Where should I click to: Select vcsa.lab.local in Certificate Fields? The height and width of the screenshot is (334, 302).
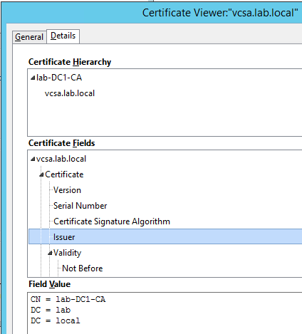[x=61, y=159]
